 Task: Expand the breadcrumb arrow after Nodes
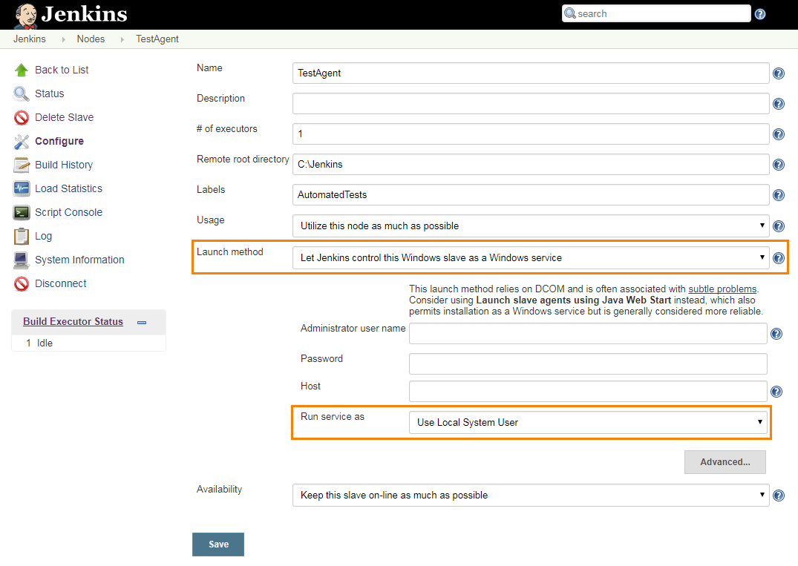tap(122, 39)
